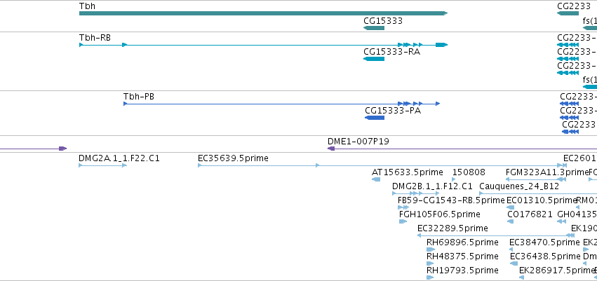Select the EK286917.5prime arrow glyph
The height and width of the screenshot is (281, 597).
522,277
